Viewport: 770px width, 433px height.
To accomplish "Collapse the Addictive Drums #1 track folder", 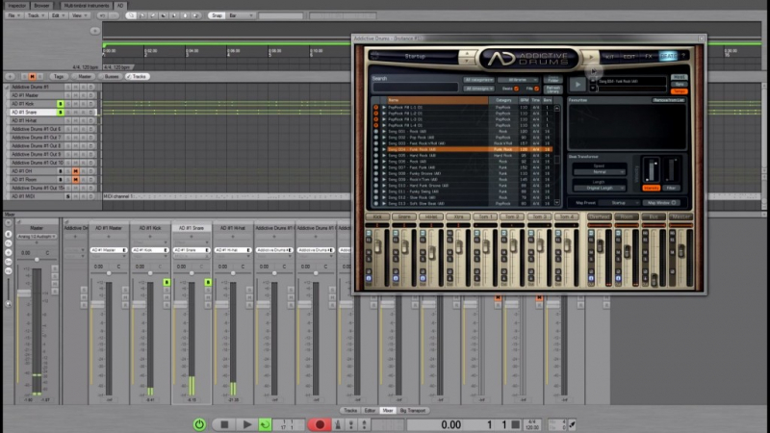I will (7, 87).
